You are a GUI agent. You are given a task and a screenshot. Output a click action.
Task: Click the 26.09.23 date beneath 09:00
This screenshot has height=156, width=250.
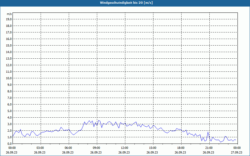pos(96,152)
